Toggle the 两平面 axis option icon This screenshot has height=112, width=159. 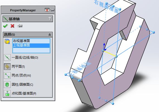pyautogui.click(x=7, y=67)
